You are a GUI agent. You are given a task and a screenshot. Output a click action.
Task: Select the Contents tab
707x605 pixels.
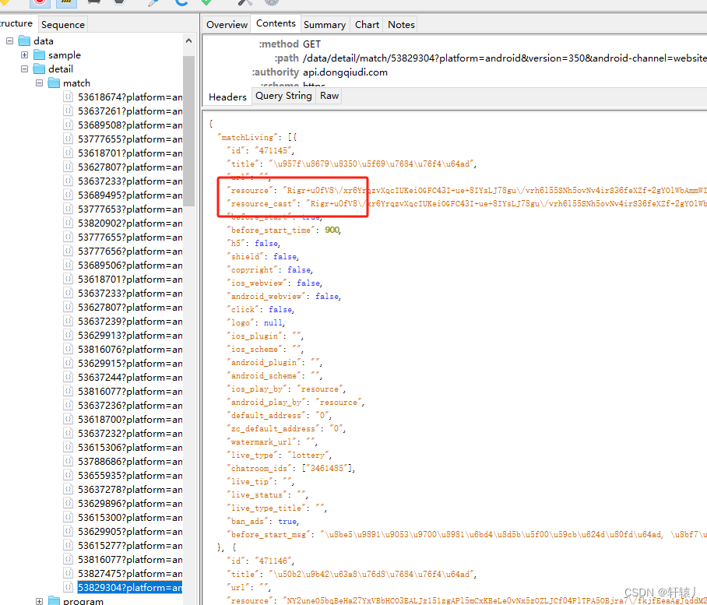point(276,23)
